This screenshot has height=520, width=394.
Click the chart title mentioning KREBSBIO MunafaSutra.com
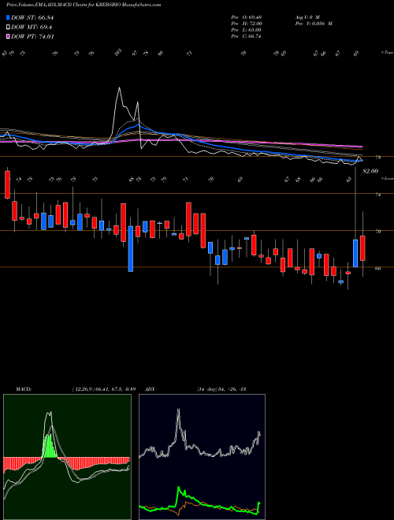coord(84,5)
